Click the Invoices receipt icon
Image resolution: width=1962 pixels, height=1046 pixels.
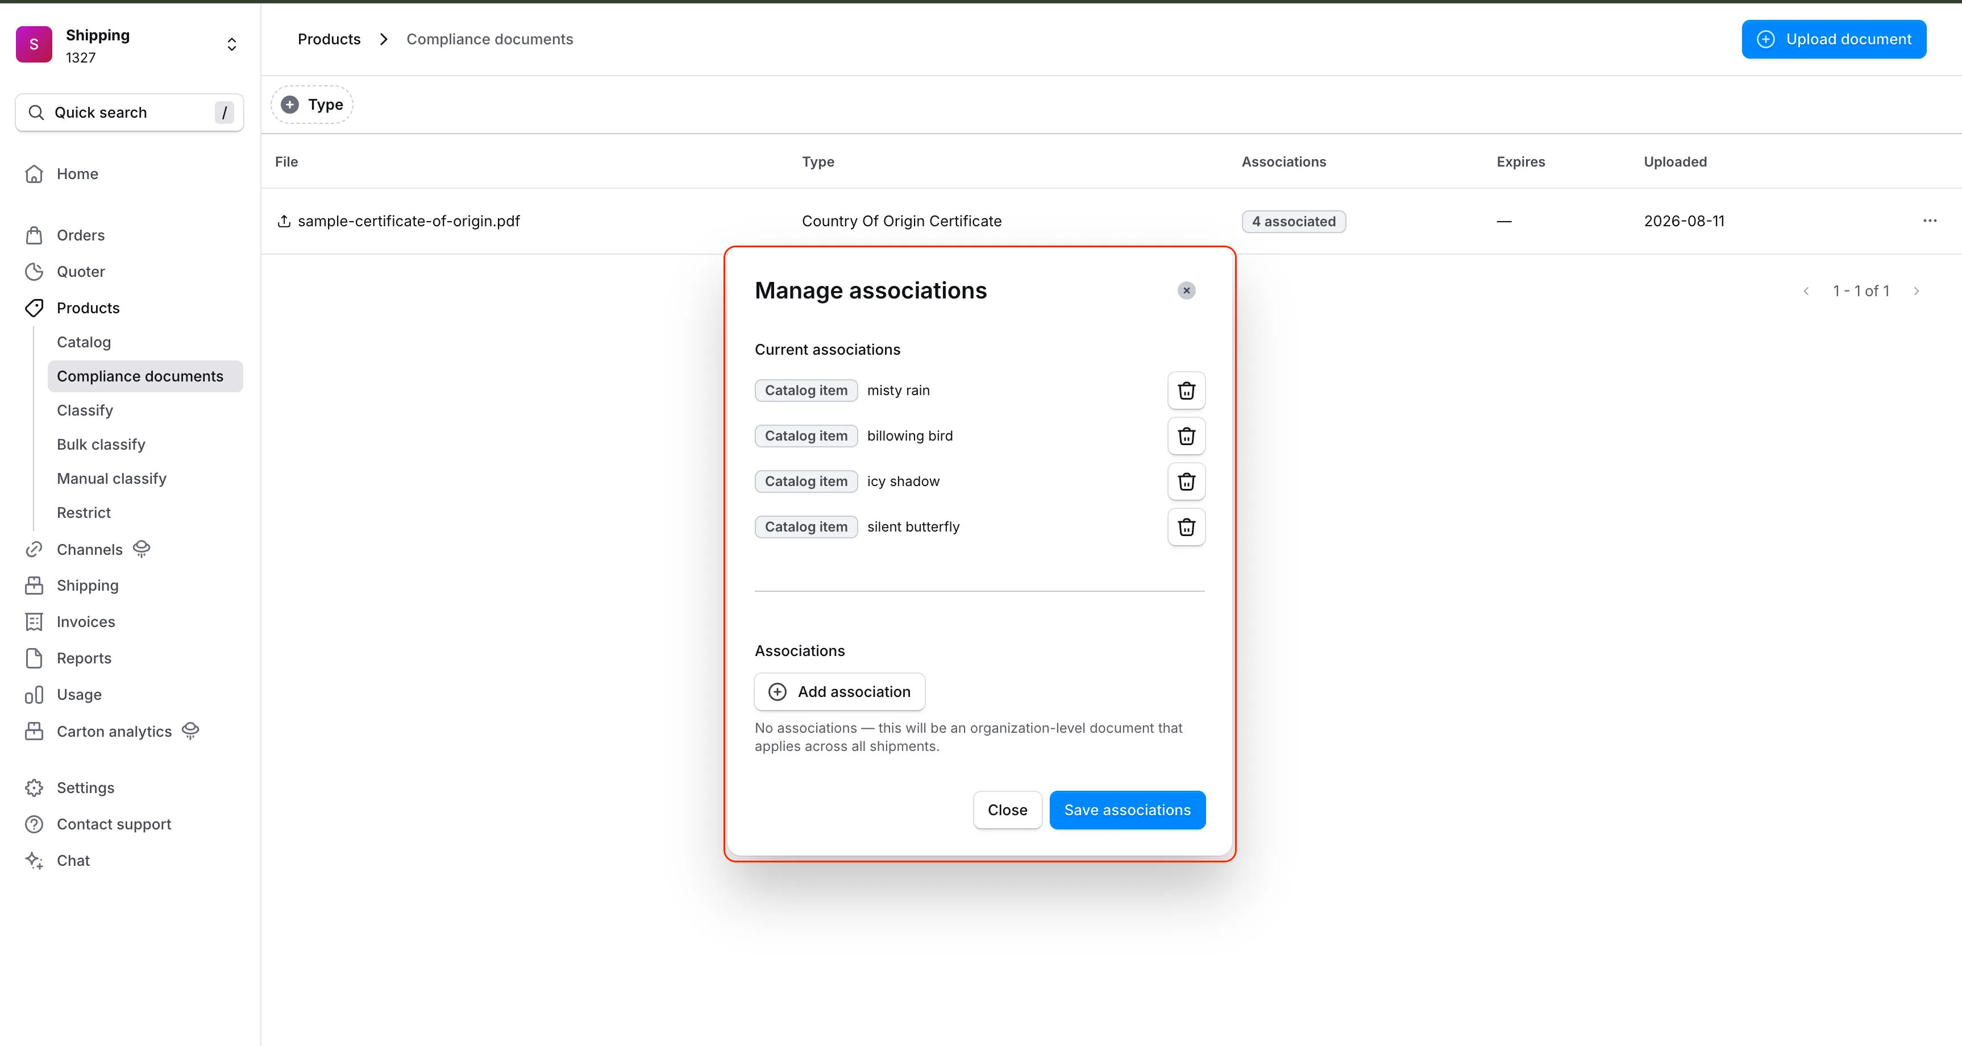tap(34, 622)
